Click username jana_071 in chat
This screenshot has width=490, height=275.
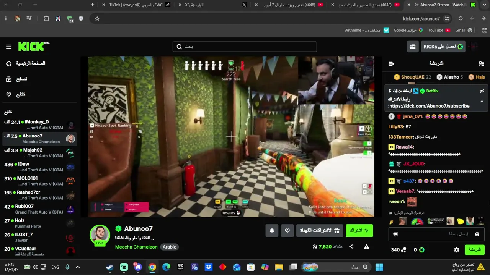click(x=413, y=116)
